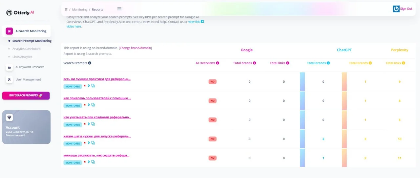Go to home via breadcrumb house icon
This screenshot has height=178, width=420.
pos(66,10)
